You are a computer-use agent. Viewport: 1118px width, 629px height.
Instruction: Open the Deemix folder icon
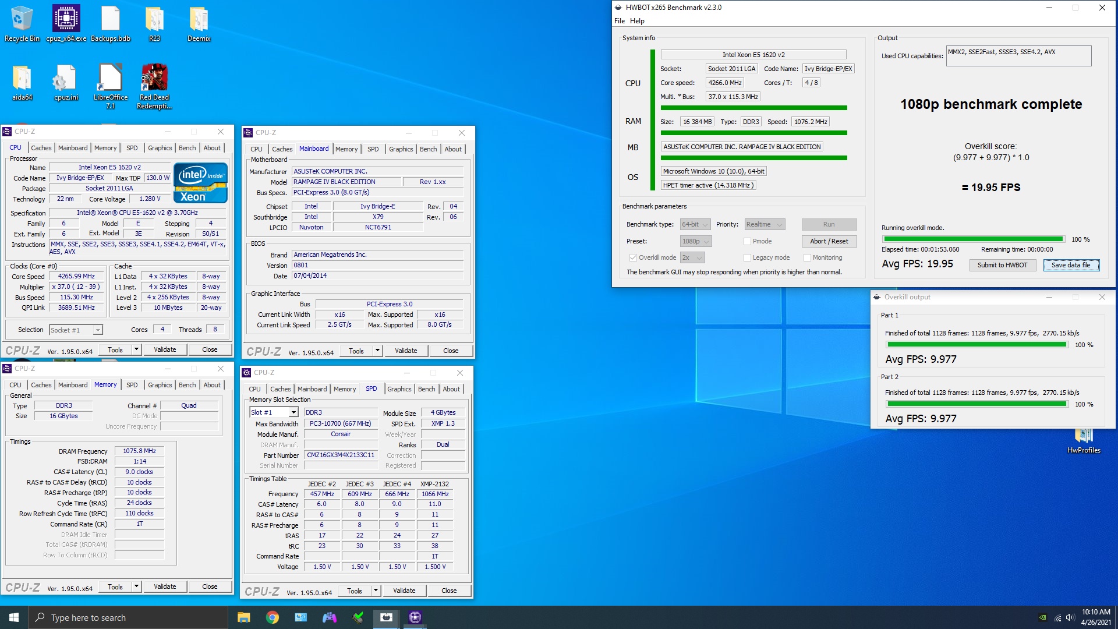(199, 23)
